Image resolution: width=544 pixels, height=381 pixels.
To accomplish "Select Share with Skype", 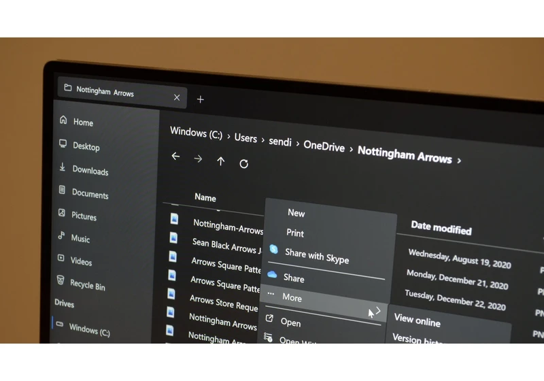I will click(x=317, y=256).
